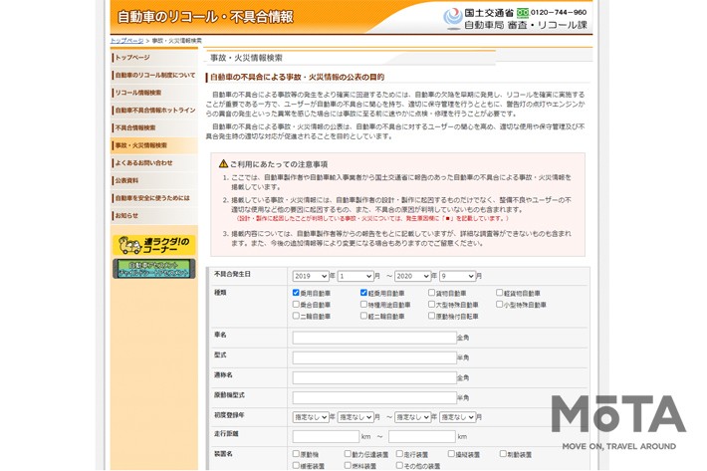707x471 pixels.
Task: Check the 軽貨物自動車 checkbox
Action: 499,293
